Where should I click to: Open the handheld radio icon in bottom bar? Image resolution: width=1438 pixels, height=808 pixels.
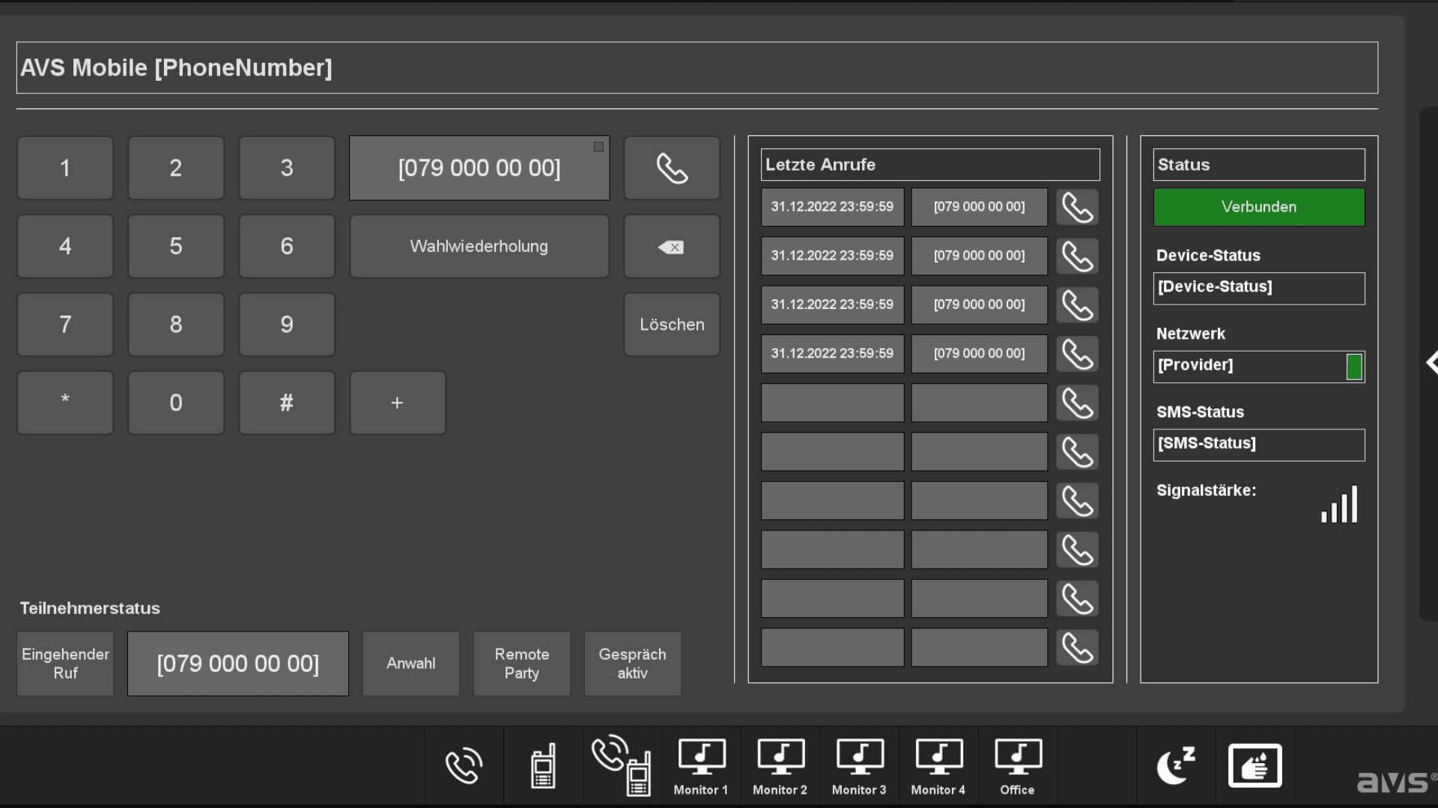pyautogui.click(x=543, y=765)
